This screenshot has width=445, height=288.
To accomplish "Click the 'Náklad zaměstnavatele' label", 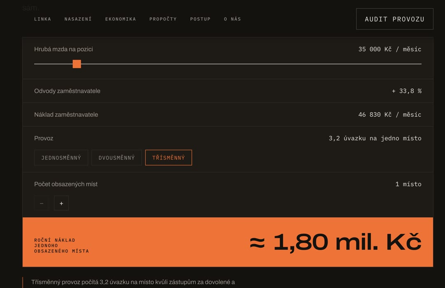I will click(x=66, y=114).
